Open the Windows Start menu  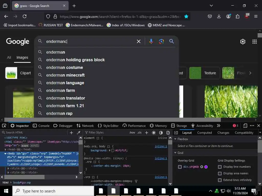6,191
